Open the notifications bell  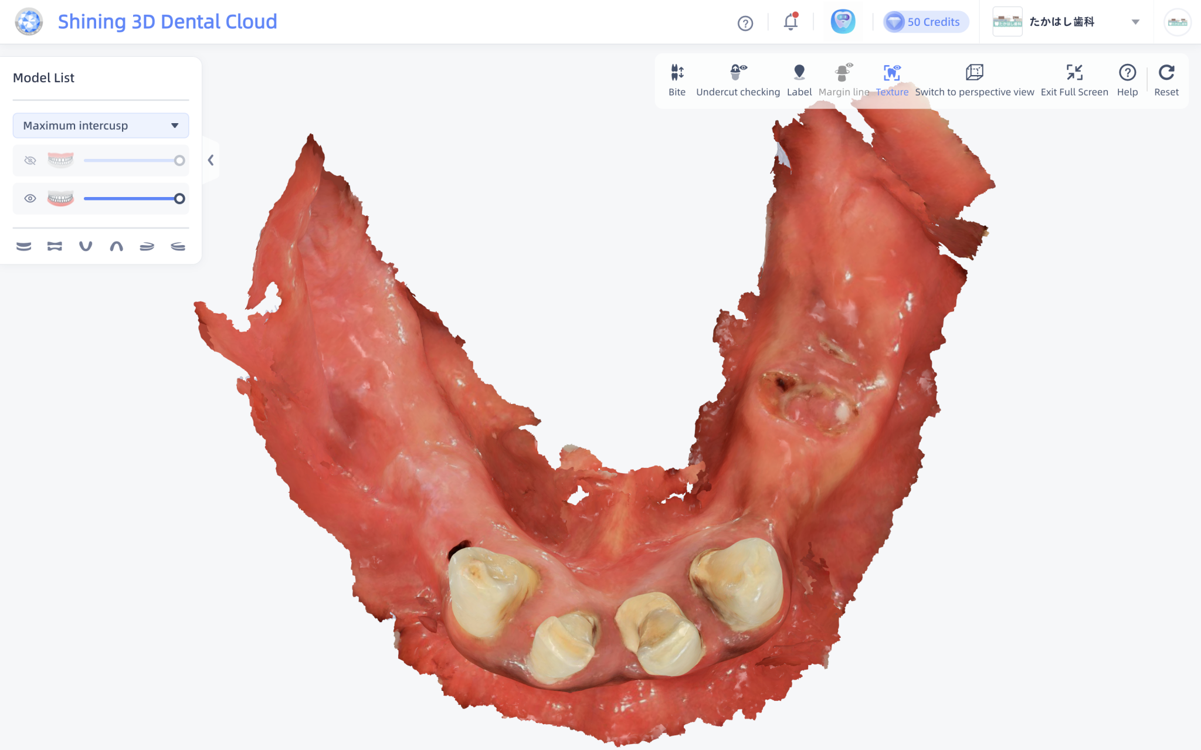coord(791,22)
